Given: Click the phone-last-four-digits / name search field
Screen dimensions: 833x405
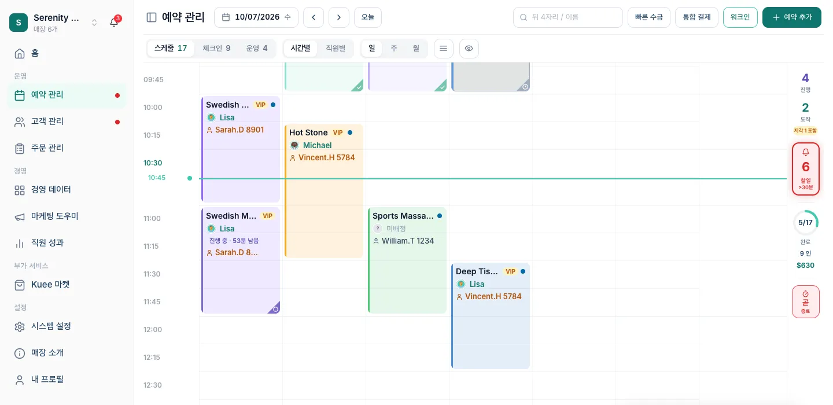Looking at the screenshot, I should pyautogui.click(x=568, y=17).
